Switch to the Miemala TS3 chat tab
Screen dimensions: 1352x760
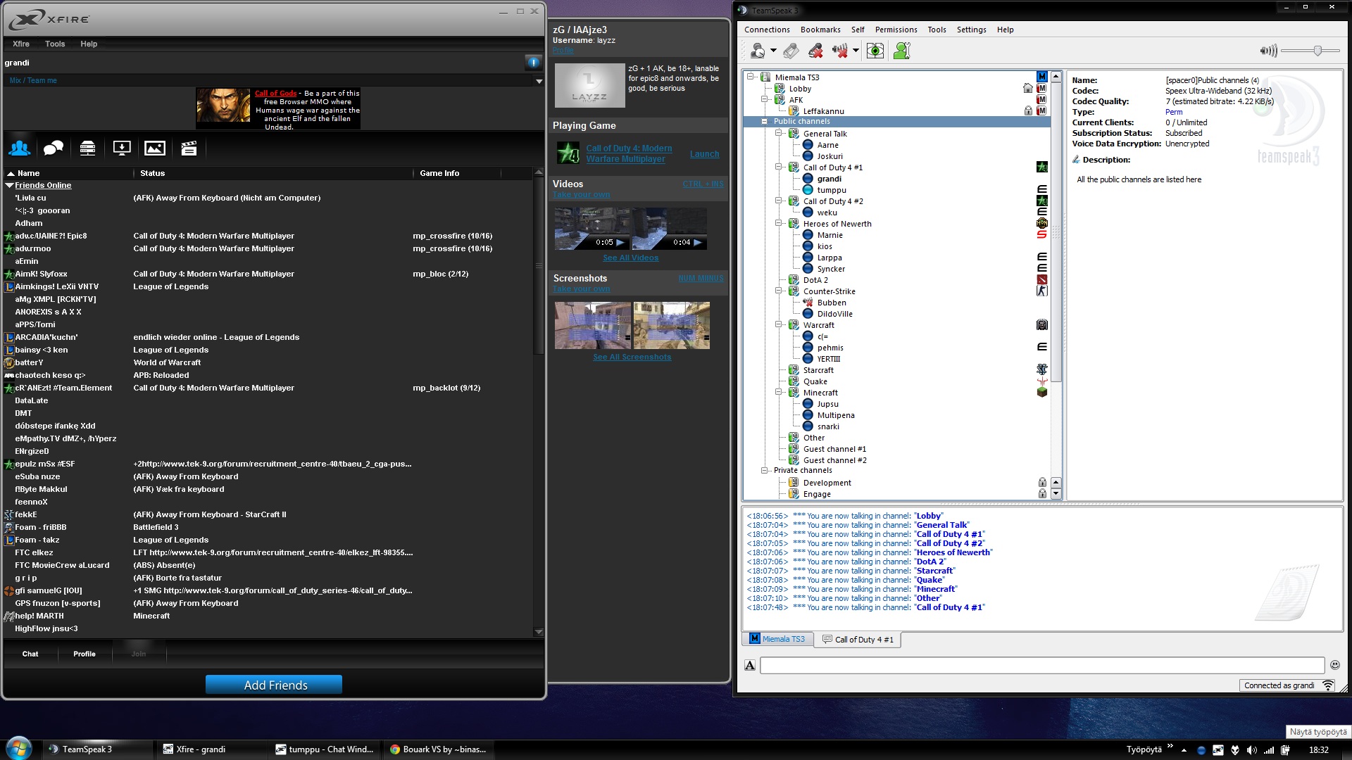tap(777, 639)
